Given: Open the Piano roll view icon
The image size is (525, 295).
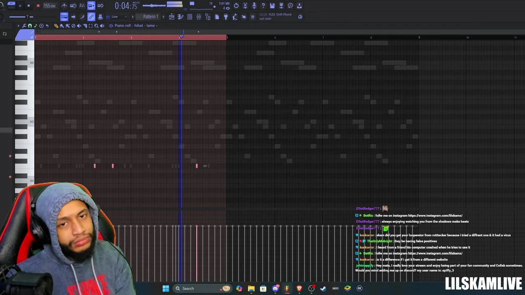Looking at the screenshot, I should point(180,17).
